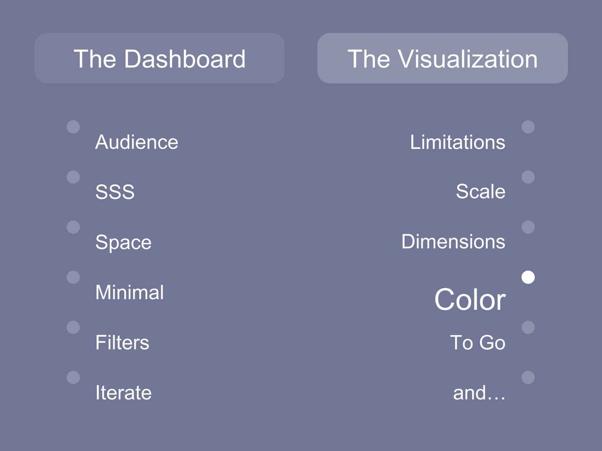Click the bullet dot beside Audience
This screenshot has width=602, height=451.
tap(73, 127)
